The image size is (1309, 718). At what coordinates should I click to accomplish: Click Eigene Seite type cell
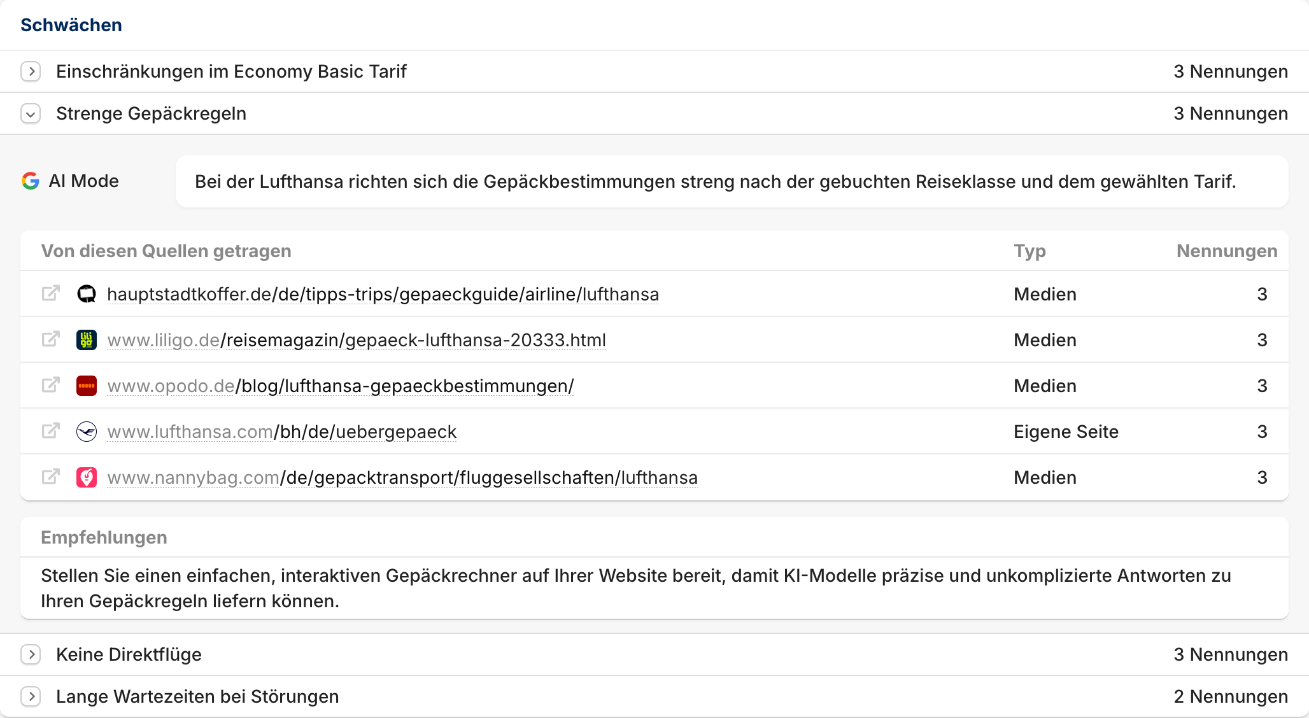1066,432
